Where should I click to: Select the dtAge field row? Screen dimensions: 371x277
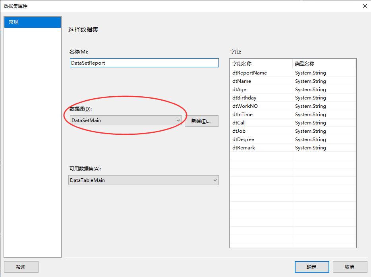(x=293, y=89)
